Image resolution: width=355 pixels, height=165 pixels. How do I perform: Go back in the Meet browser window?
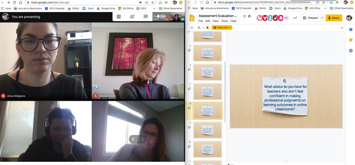coord(3,2)
